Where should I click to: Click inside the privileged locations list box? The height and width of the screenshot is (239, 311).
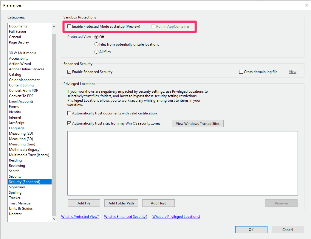(182, 163)
